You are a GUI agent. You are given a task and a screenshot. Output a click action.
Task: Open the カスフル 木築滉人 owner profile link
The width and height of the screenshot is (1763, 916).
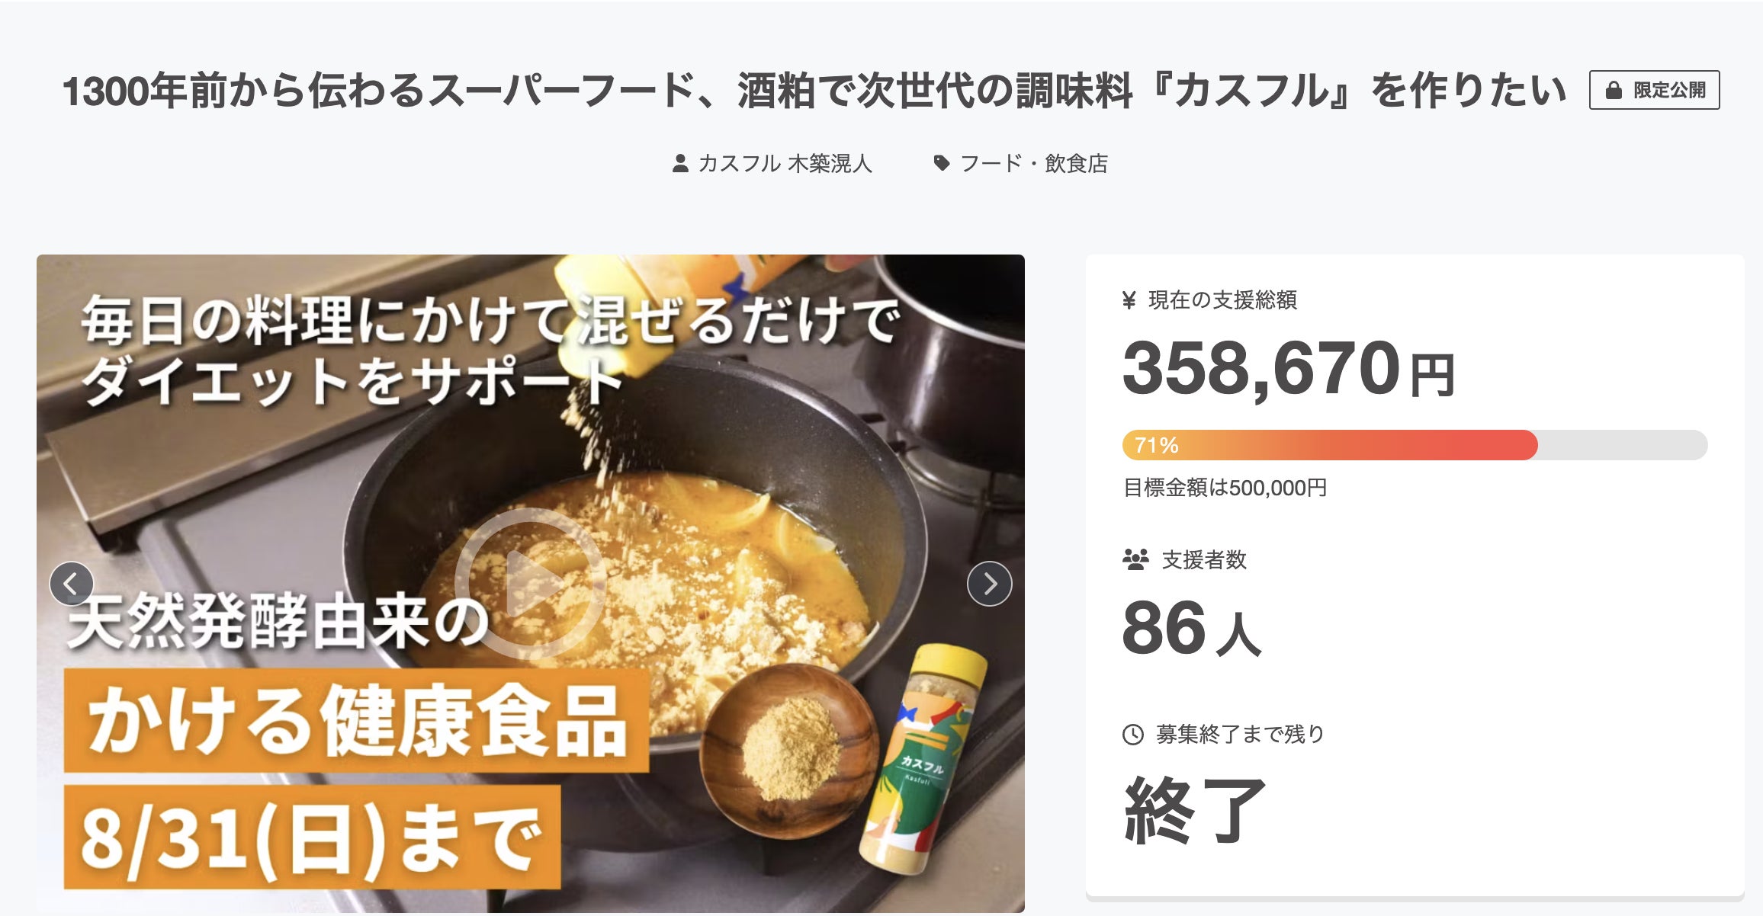pyautogui.click(x=785, y=163)
